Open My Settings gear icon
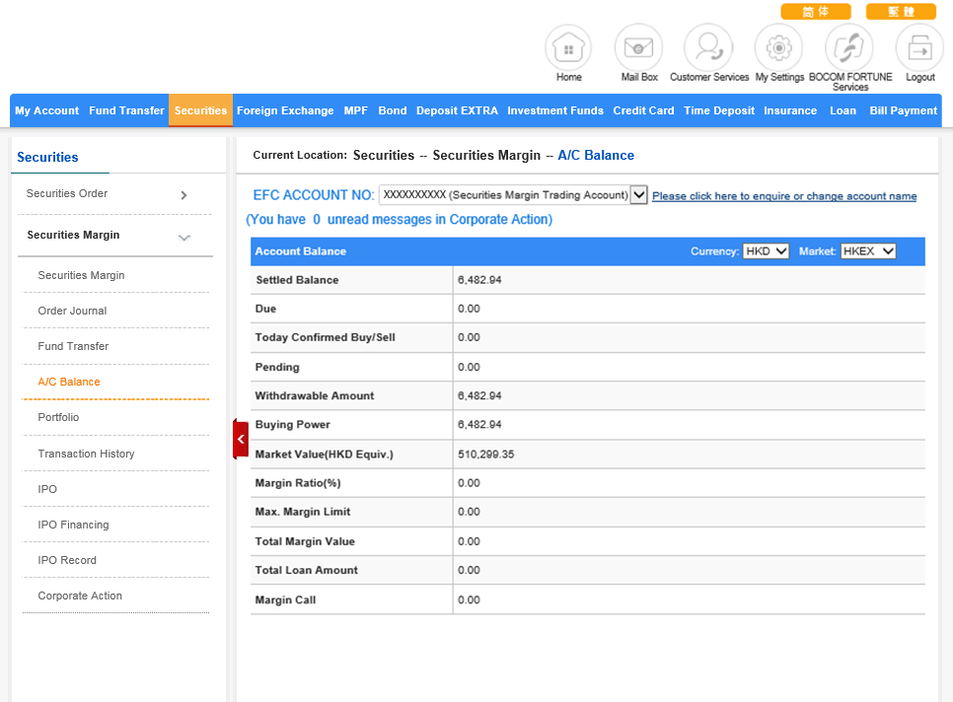This screenshot has height=702, width=953. pos(778,47)
